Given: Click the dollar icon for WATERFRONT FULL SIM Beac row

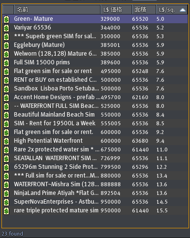Looking at the screenshot, I should point(6,106).
